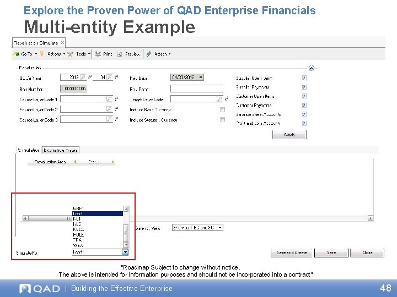
Task: Click go-to arrow beside Source Layer Code 1
Action: 116,98
